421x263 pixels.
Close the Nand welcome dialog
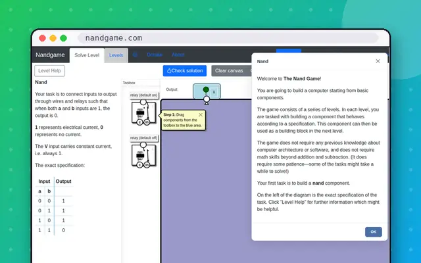pos(378,61)
